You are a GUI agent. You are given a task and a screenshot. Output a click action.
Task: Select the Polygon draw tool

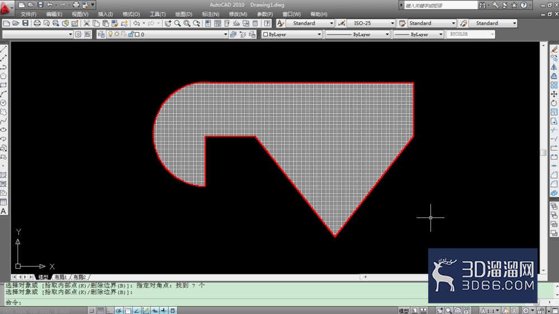point(3,76)
